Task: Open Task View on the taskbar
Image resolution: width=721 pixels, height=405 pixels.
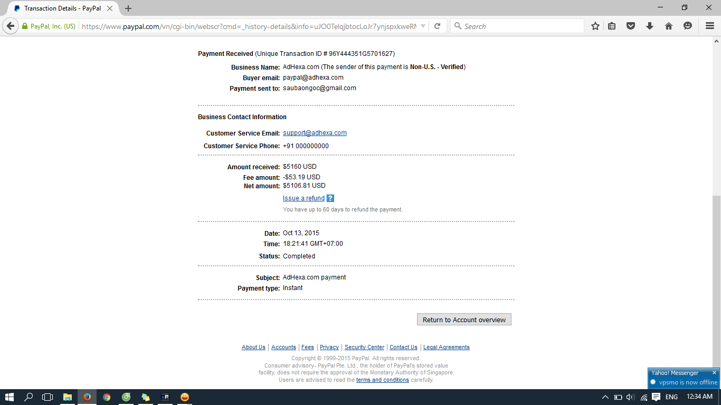Action: pos(48,397)
